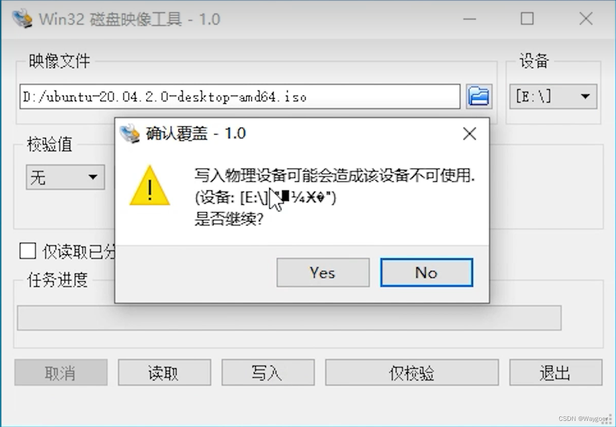Viewport: 616px width, 427px height.
Task: Click the 读取 button
Action: click(164, 372)
